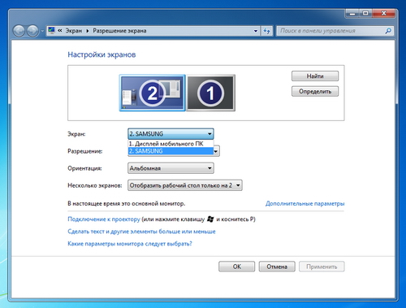Refresh the page with the refresh icon
Screen dimensions: 406x308
pos(266,31)
